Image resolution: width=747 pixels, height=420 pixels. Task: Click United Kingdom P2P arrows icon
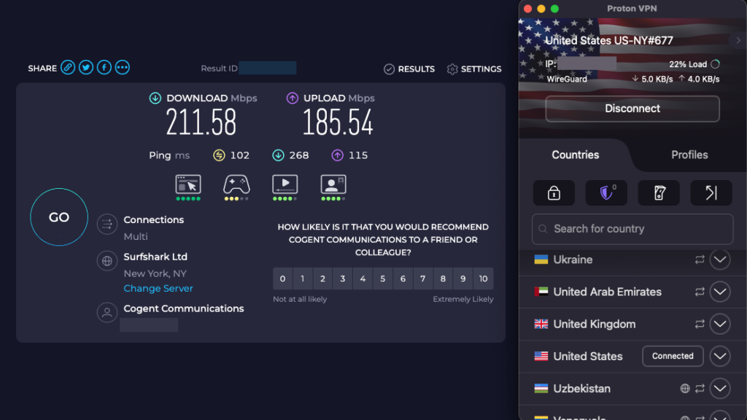(700, 324)
